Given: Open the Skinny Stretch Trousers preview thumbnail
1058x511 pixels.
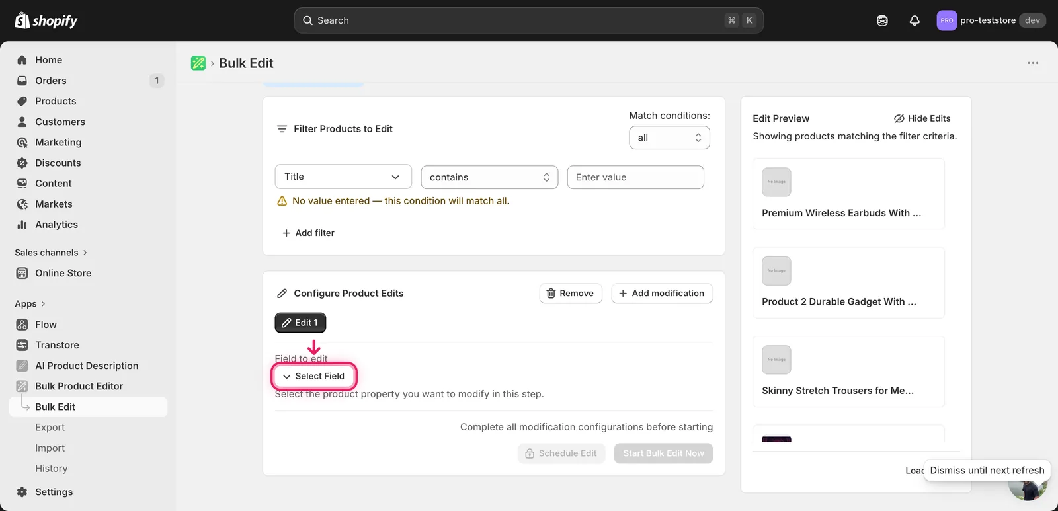Looking at the screenshot, I should click(x=776, y=360).
